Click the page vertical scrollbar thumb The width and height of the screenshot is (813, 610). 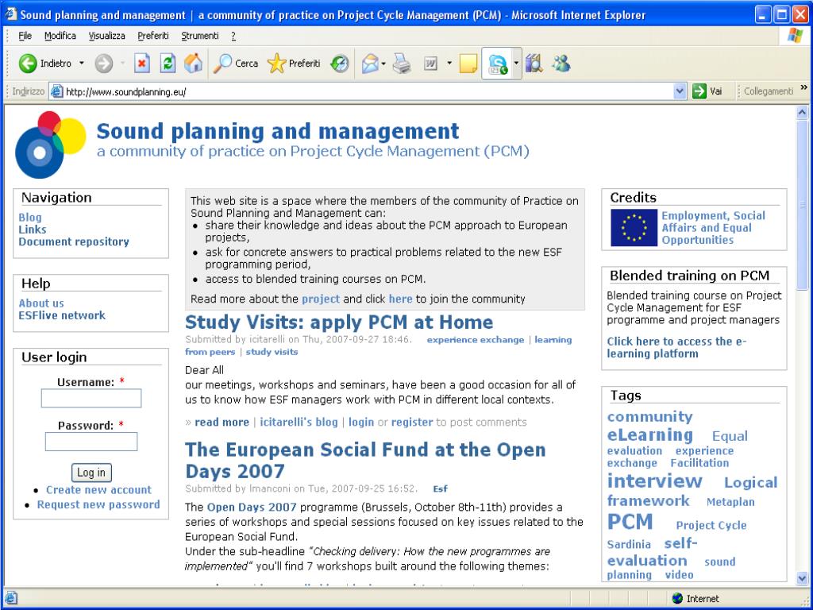point(802,204)
